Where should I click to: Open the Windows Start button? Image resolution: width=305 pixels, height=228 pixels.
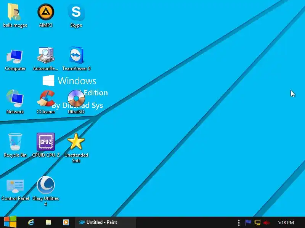tap(10, 222)
